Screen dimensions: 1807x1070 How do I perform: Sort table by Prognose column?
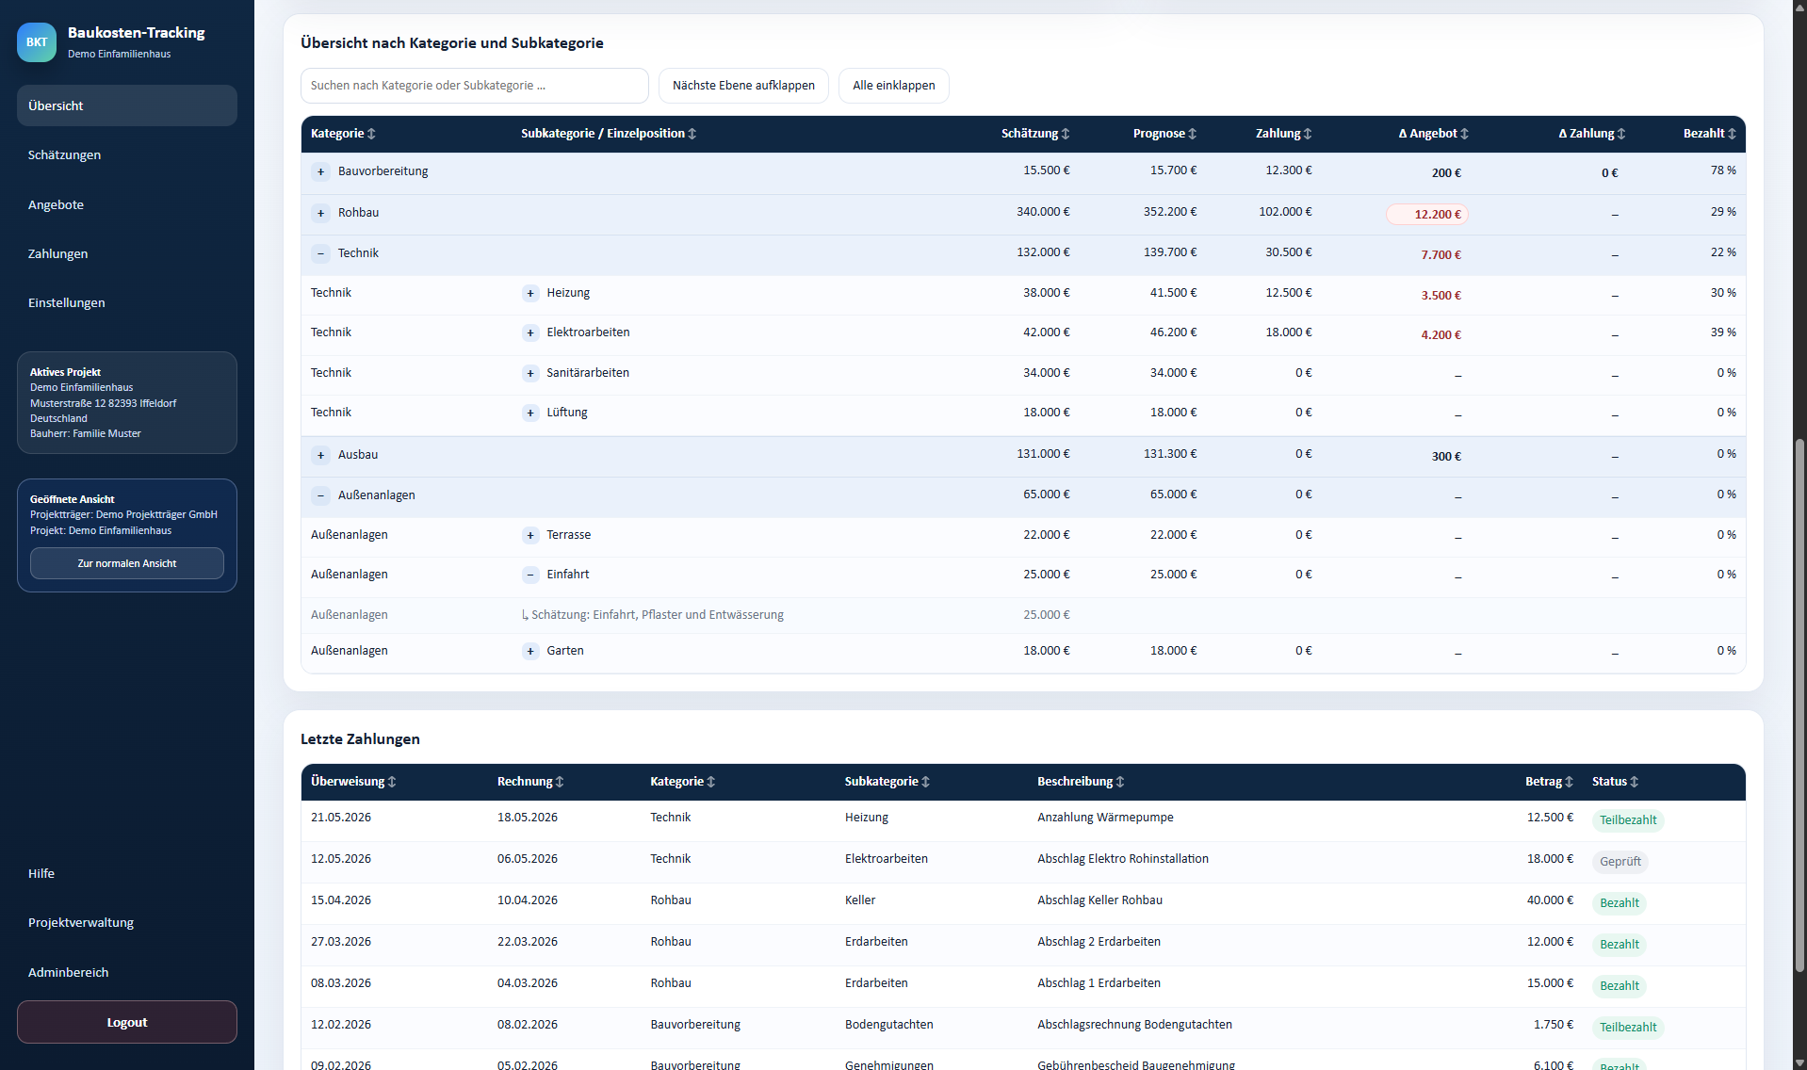1164,134
